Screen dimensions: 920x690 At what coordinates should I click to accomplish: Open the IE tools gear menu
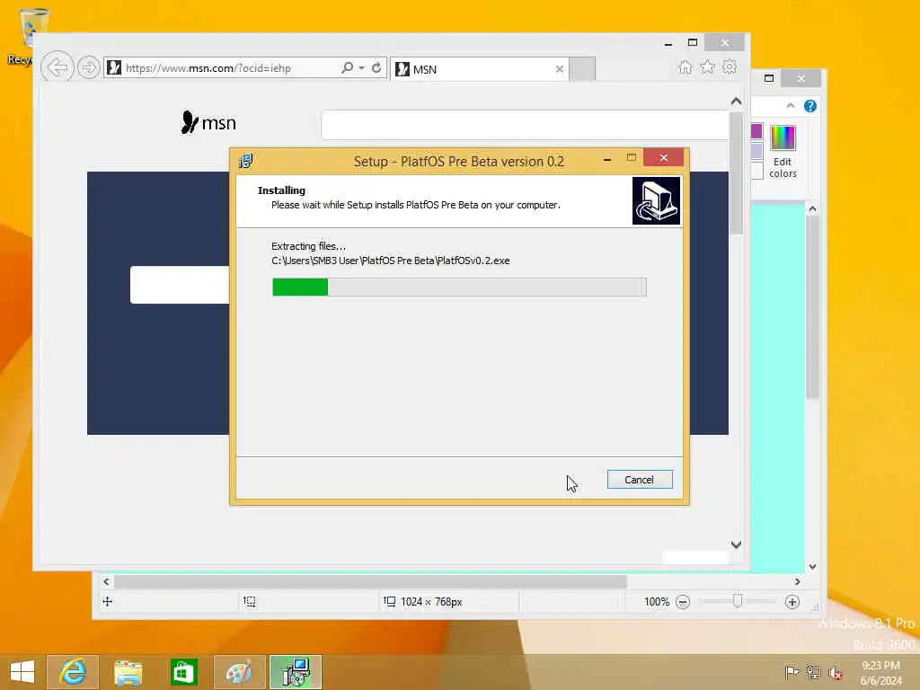pos(730,66)
